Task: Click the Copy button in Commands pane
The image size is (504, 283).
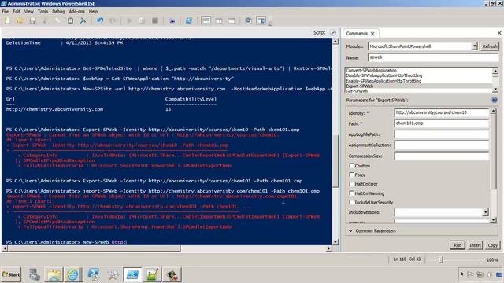Action: (492, 245)
